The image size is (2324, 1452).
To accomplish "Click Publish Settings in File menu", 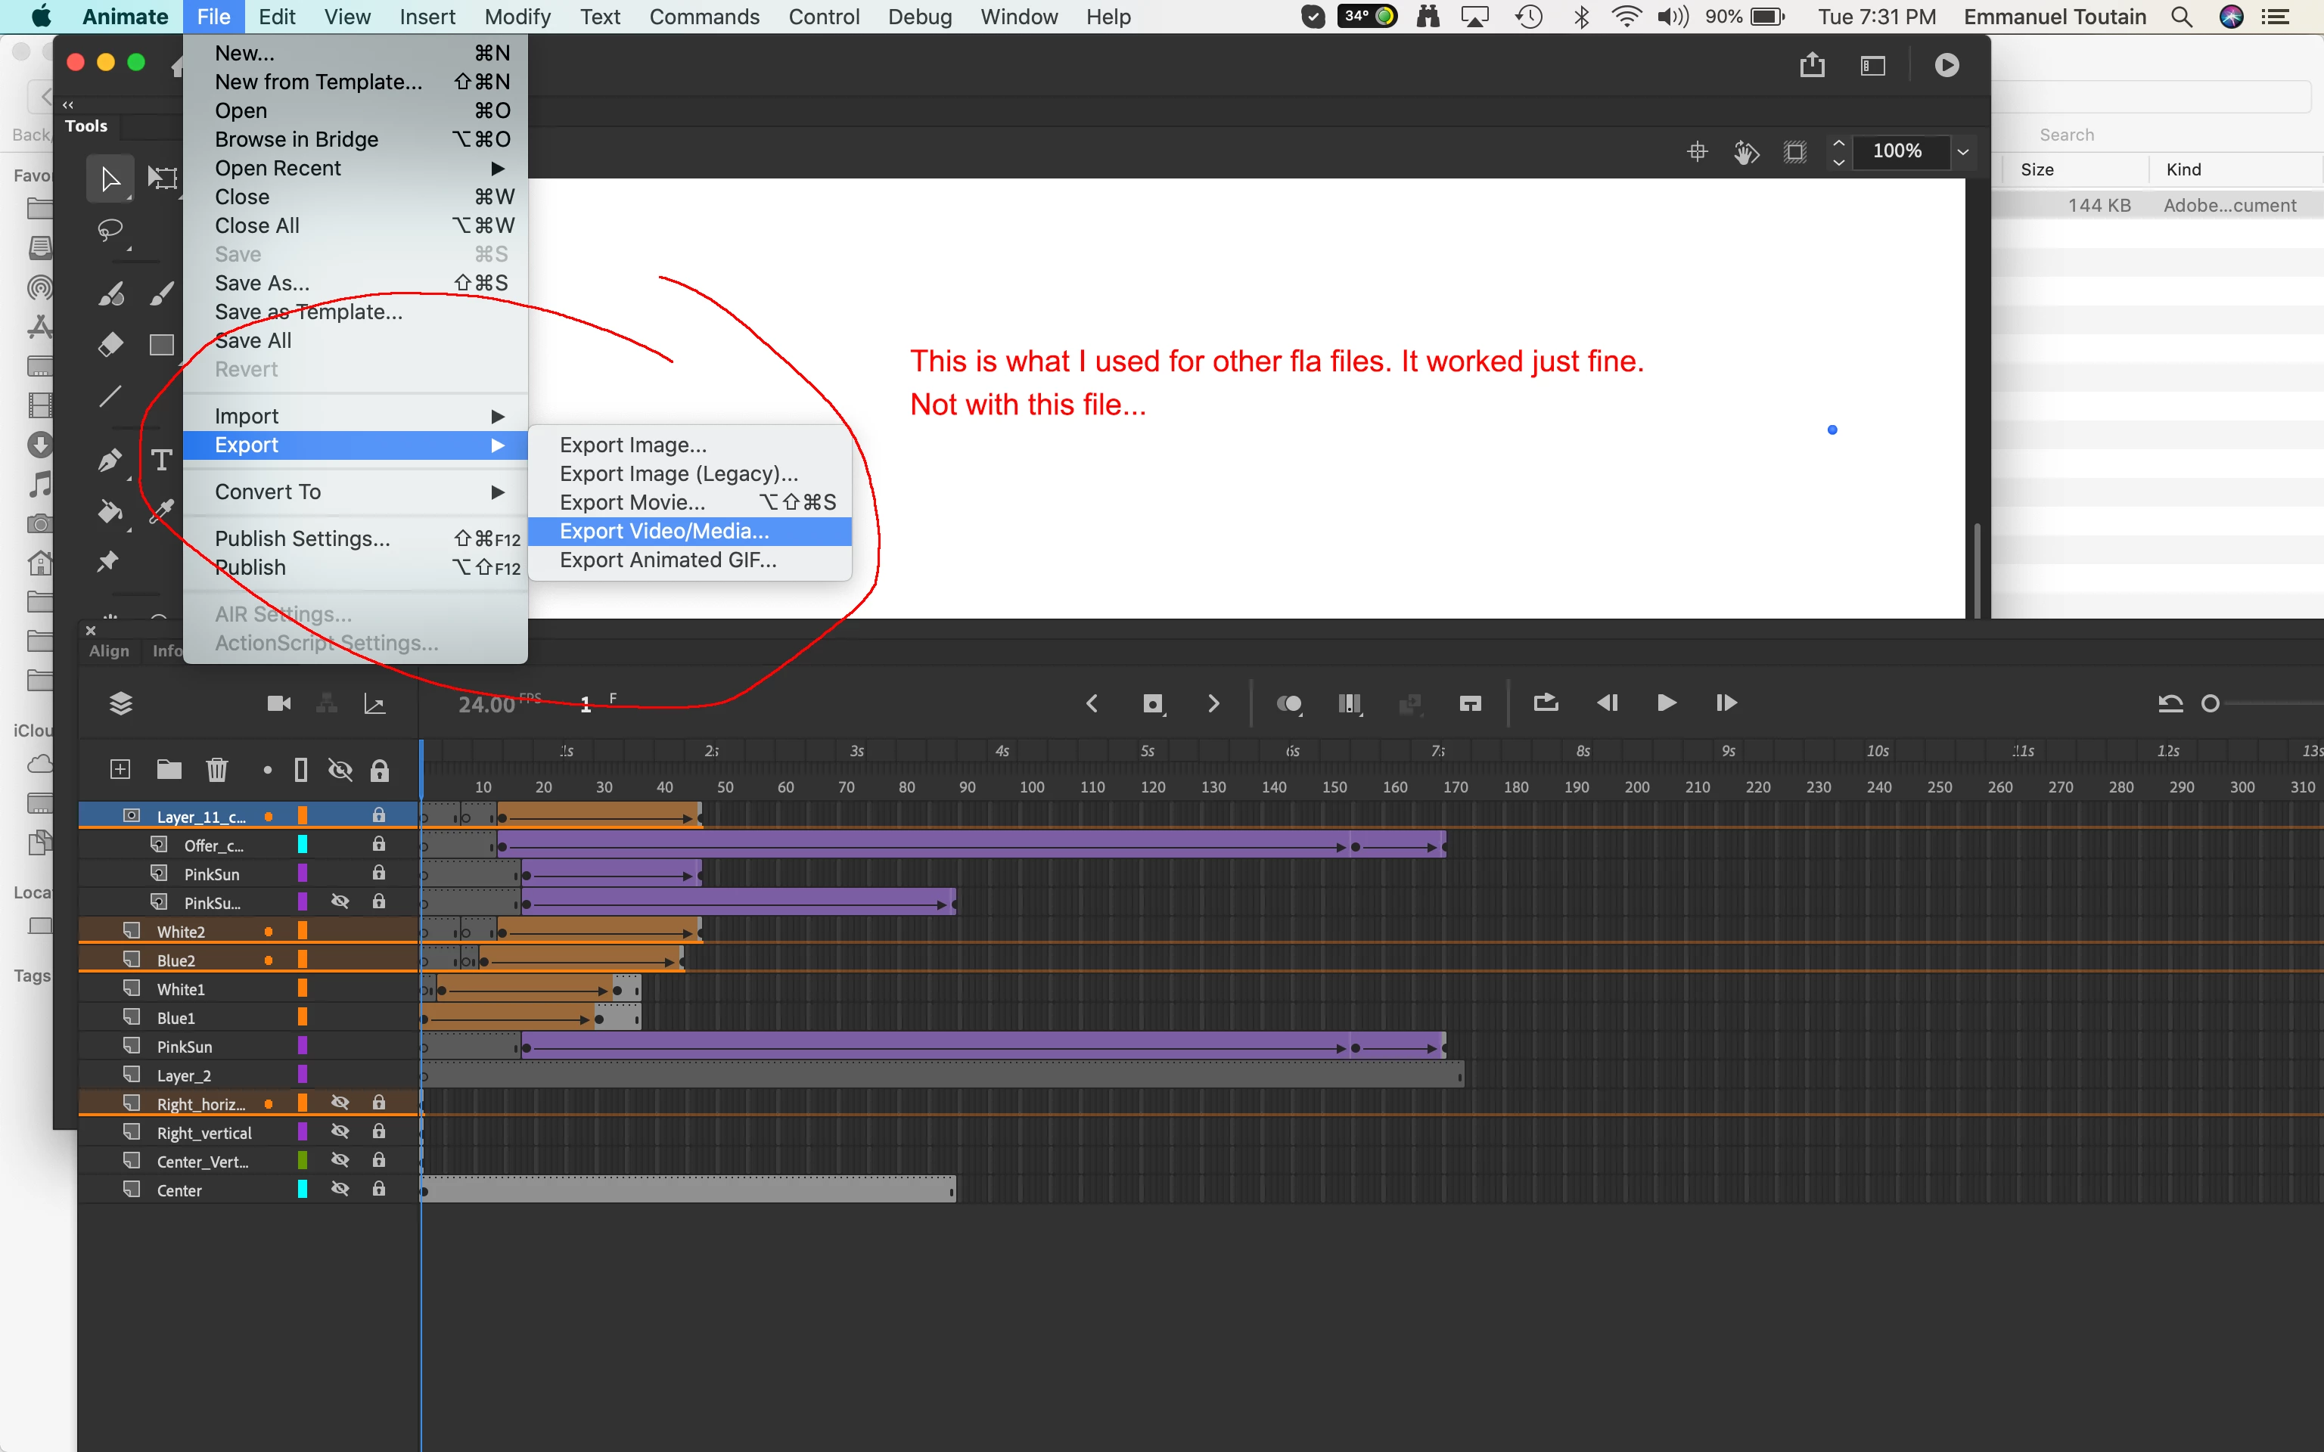I will point(303,538).
